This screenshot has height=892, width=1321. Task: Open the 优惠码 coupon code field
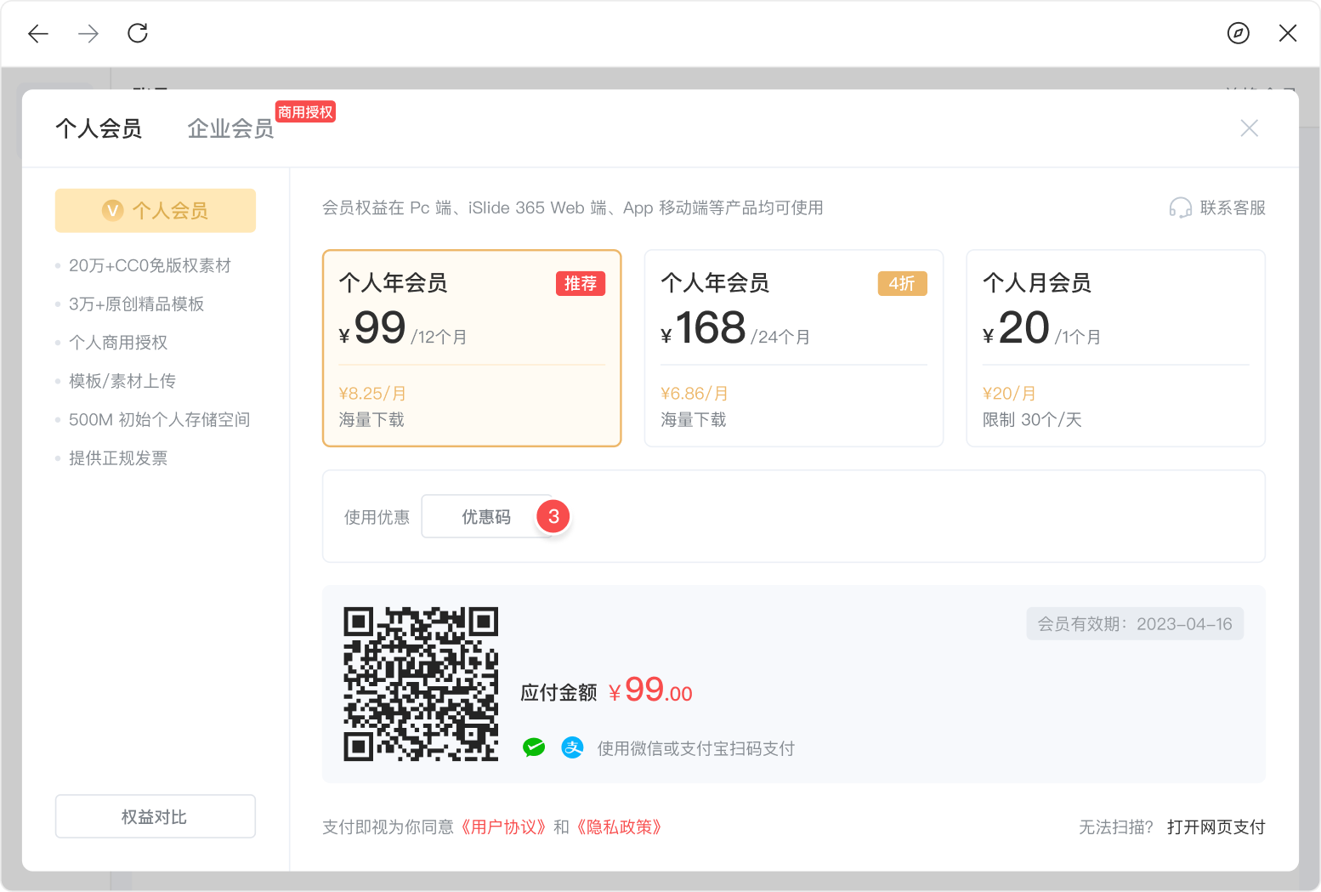click(486, 516)
